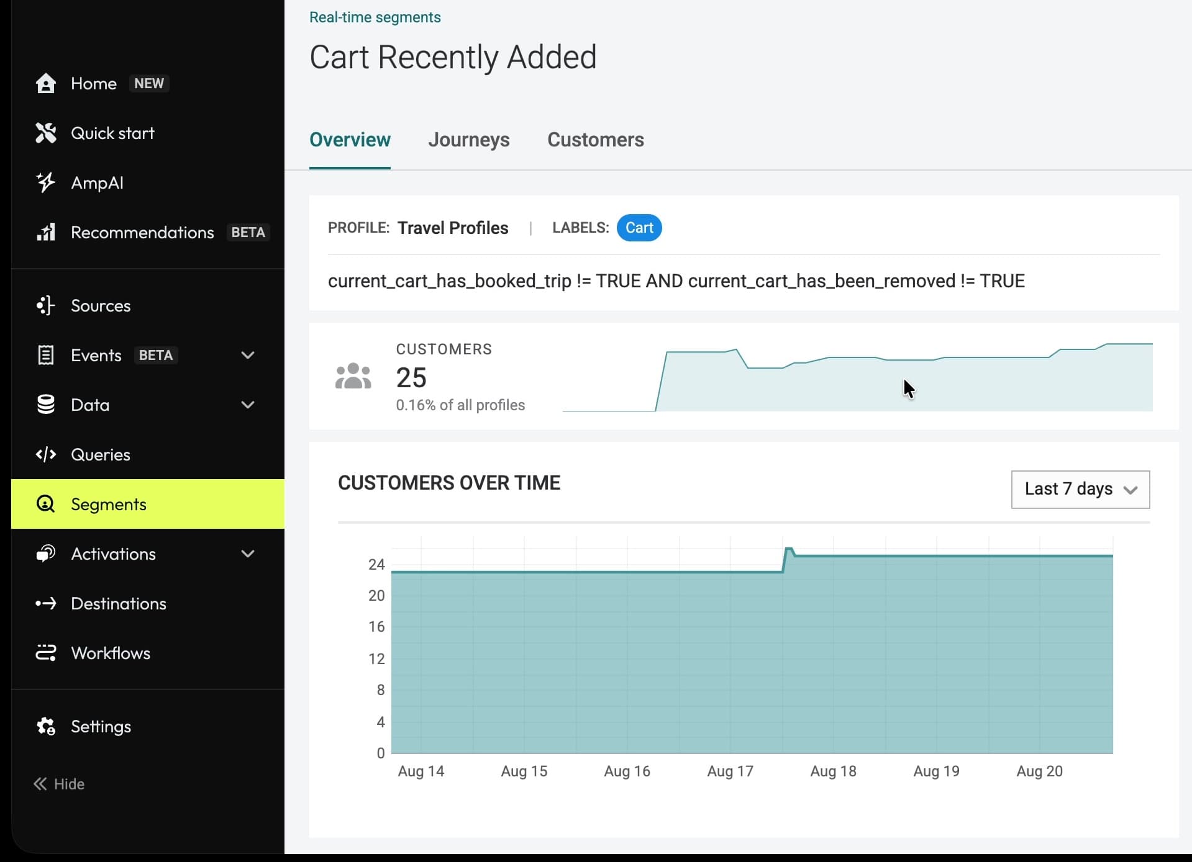The width and height of the screenshot is (1192, 862).
Task: Open Events in the sidebar
Action: coord(148,355)
